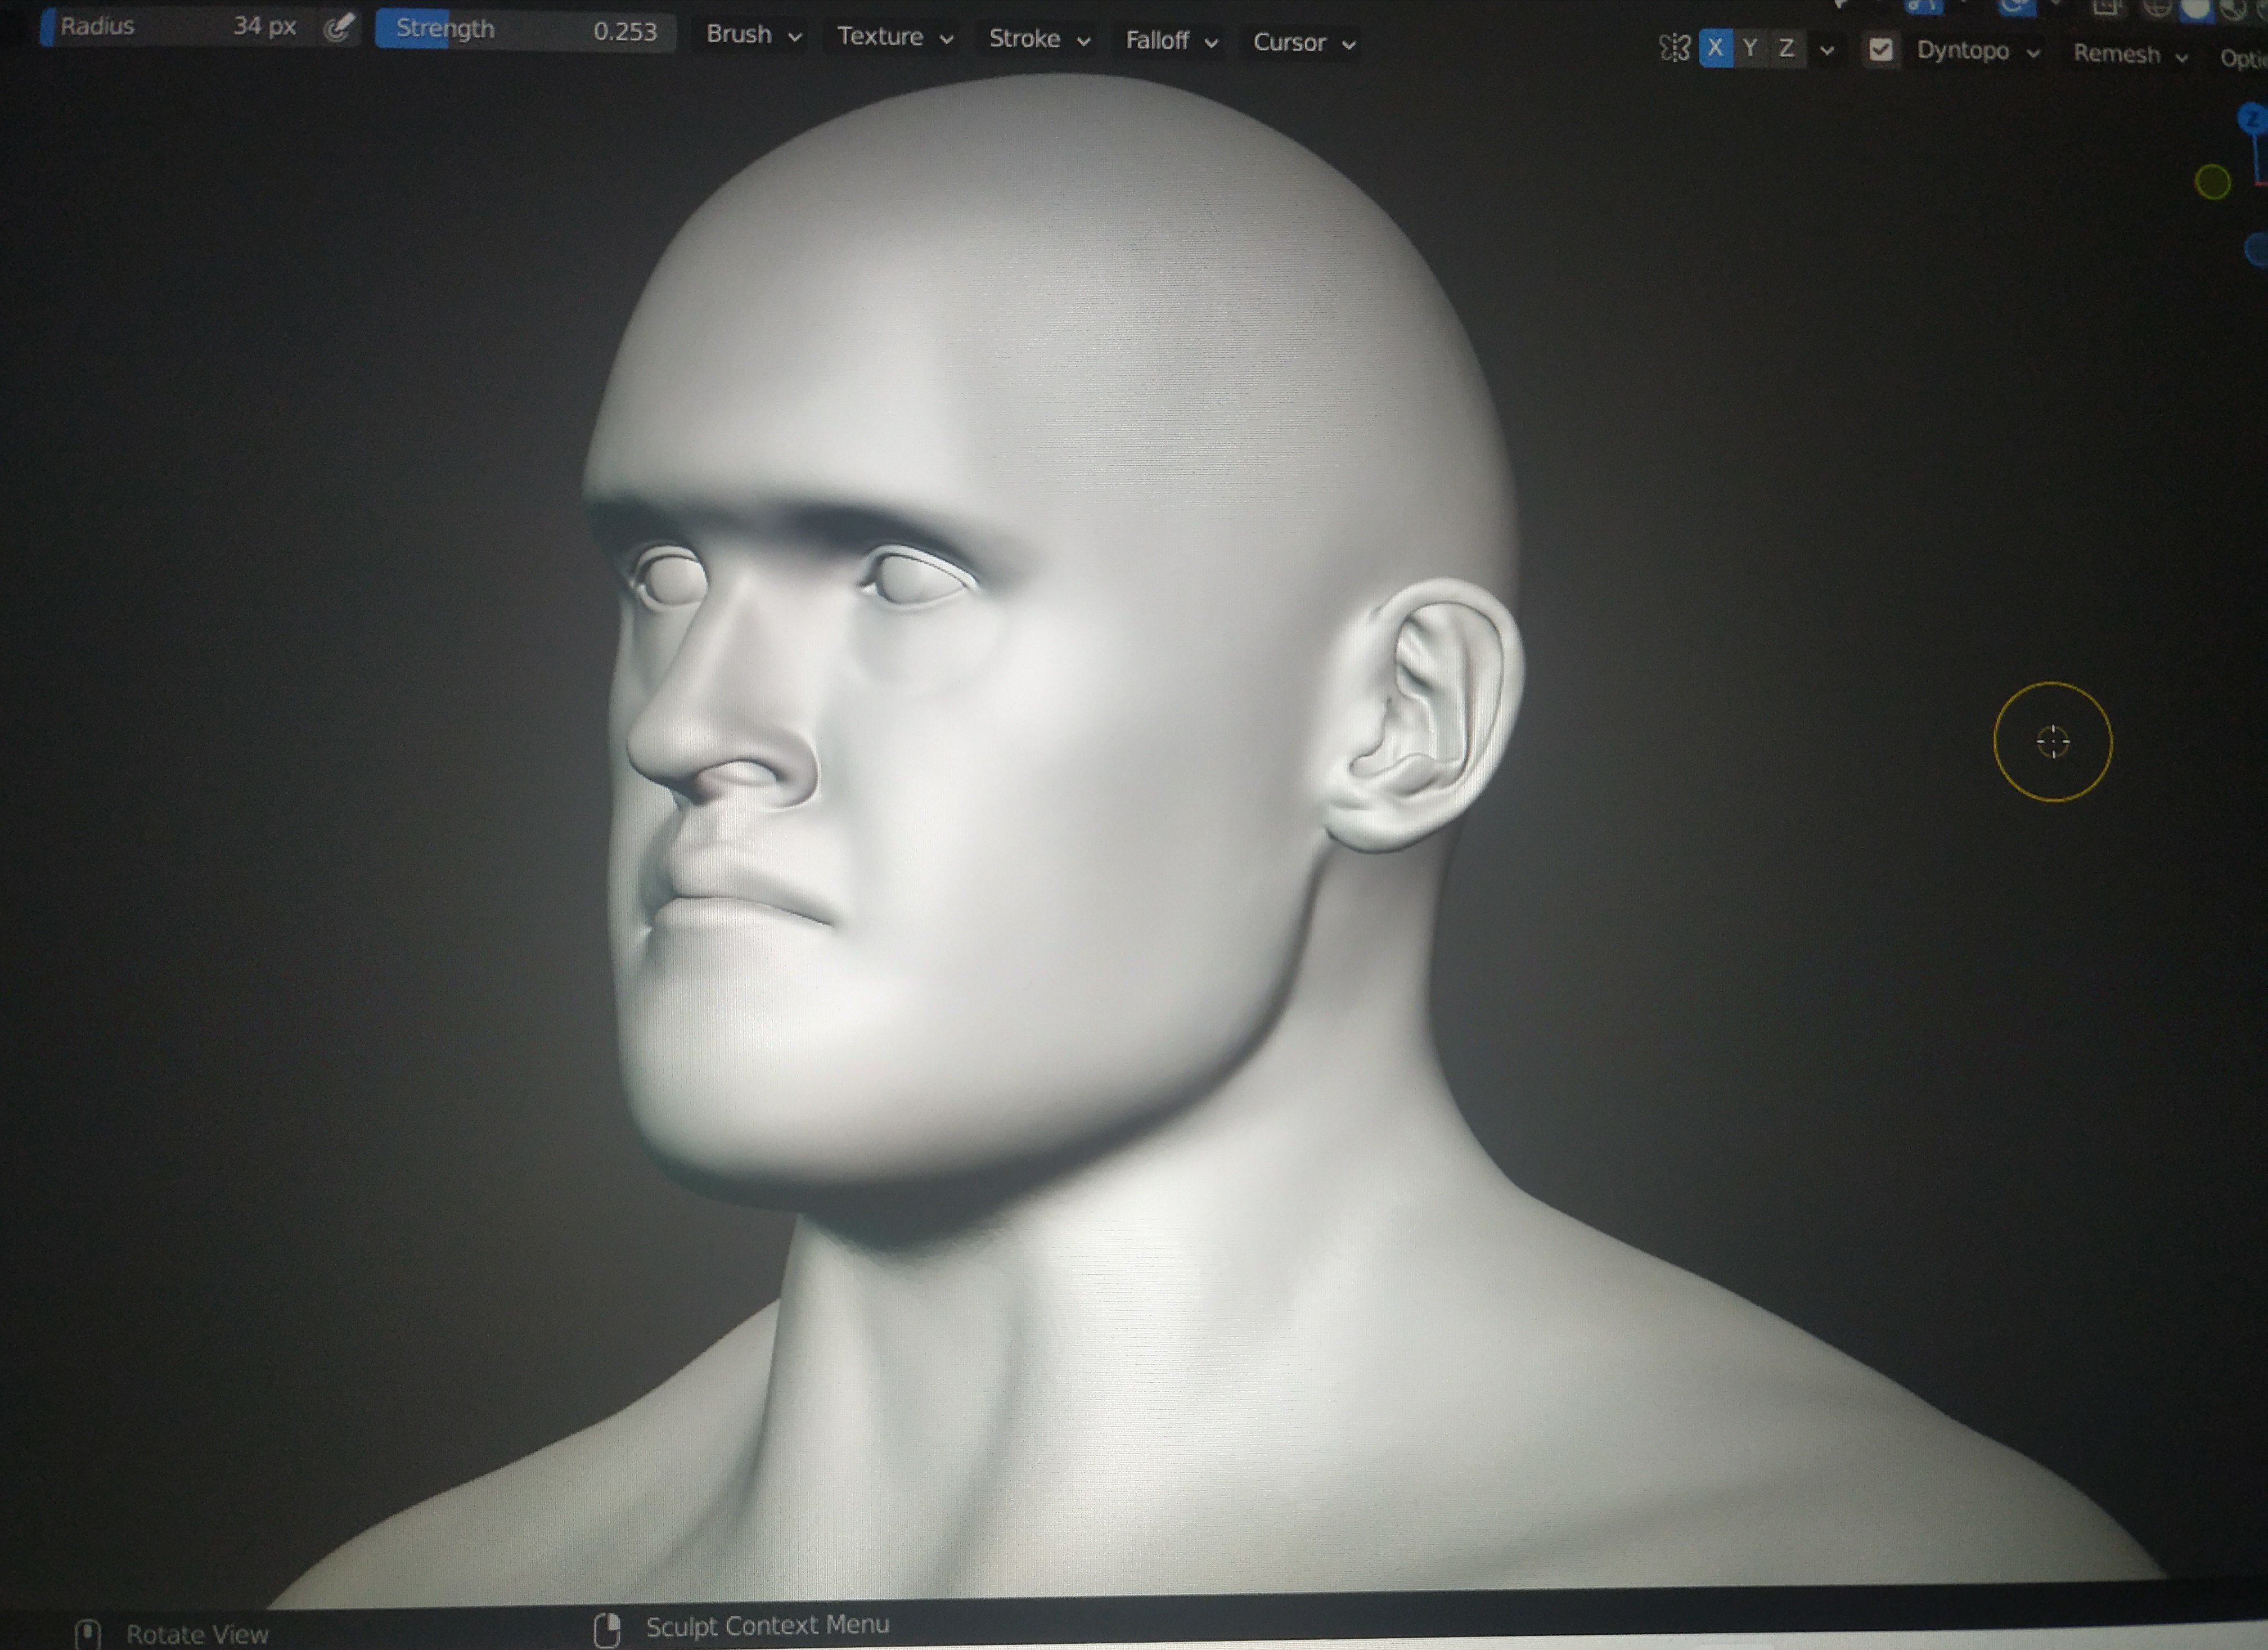Open the Texture dropdown
Viewport: 2268px width, 1650px height.
point(895,37)
